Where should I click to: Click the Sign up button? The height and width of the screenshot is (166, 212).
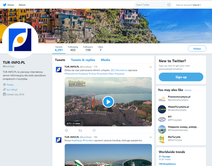181,77
